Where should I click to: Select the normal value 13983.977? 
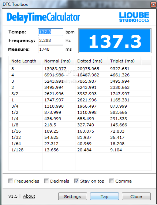pos(55,69)
